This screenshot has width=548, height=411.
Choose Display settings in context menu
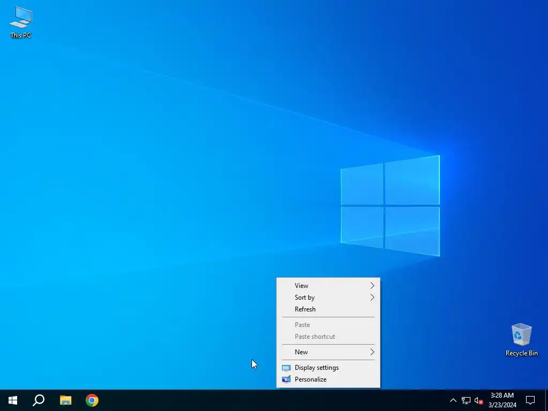328,368
